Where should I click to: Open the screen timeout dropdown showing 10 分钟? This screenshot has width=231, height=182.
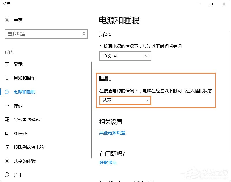coord(125,56)
